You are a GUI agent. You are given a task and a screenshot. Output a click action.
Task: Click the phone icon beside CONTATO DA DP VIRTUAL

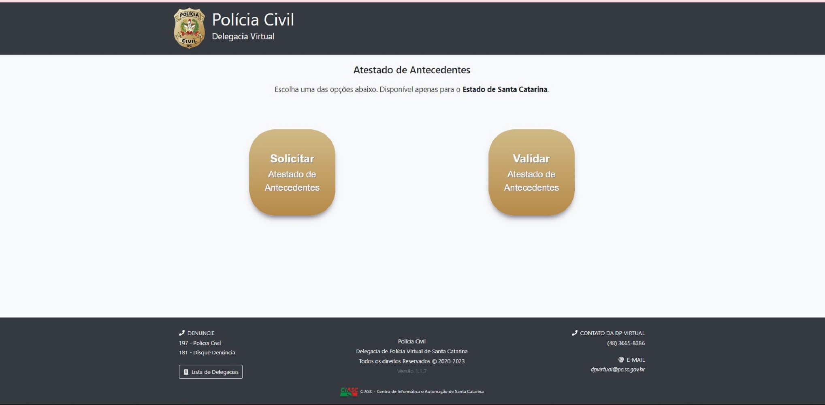point(574,333)
